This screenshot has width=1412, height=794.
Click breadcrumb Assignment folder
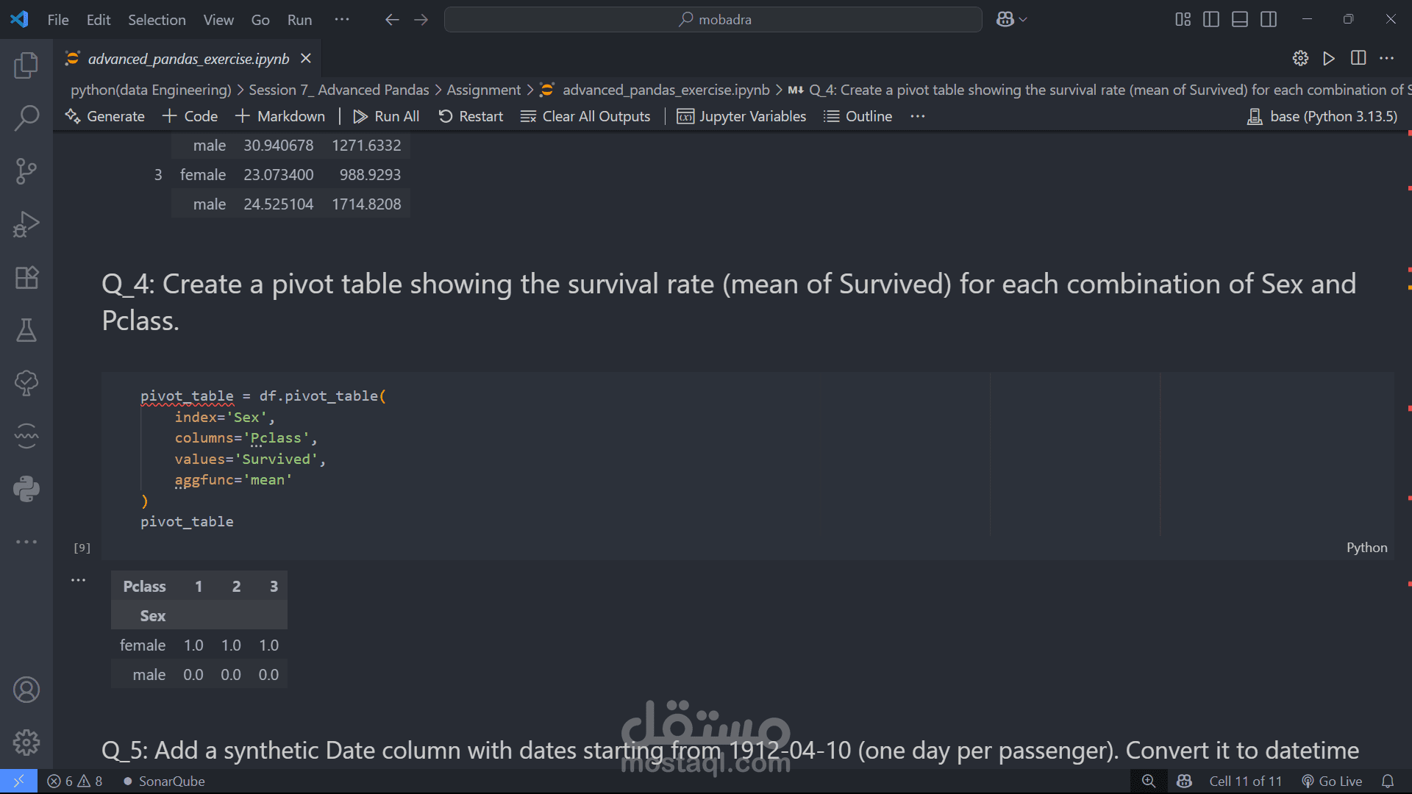coord(483,90)
